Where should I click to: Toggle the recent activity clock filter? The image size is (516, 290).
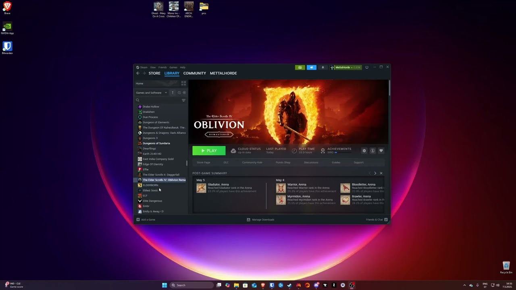click(x=179, y=93)
